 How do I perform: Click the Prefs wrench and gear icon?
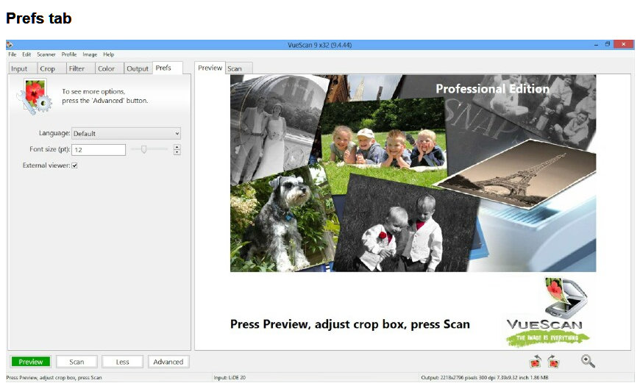(x=35, y=96)
